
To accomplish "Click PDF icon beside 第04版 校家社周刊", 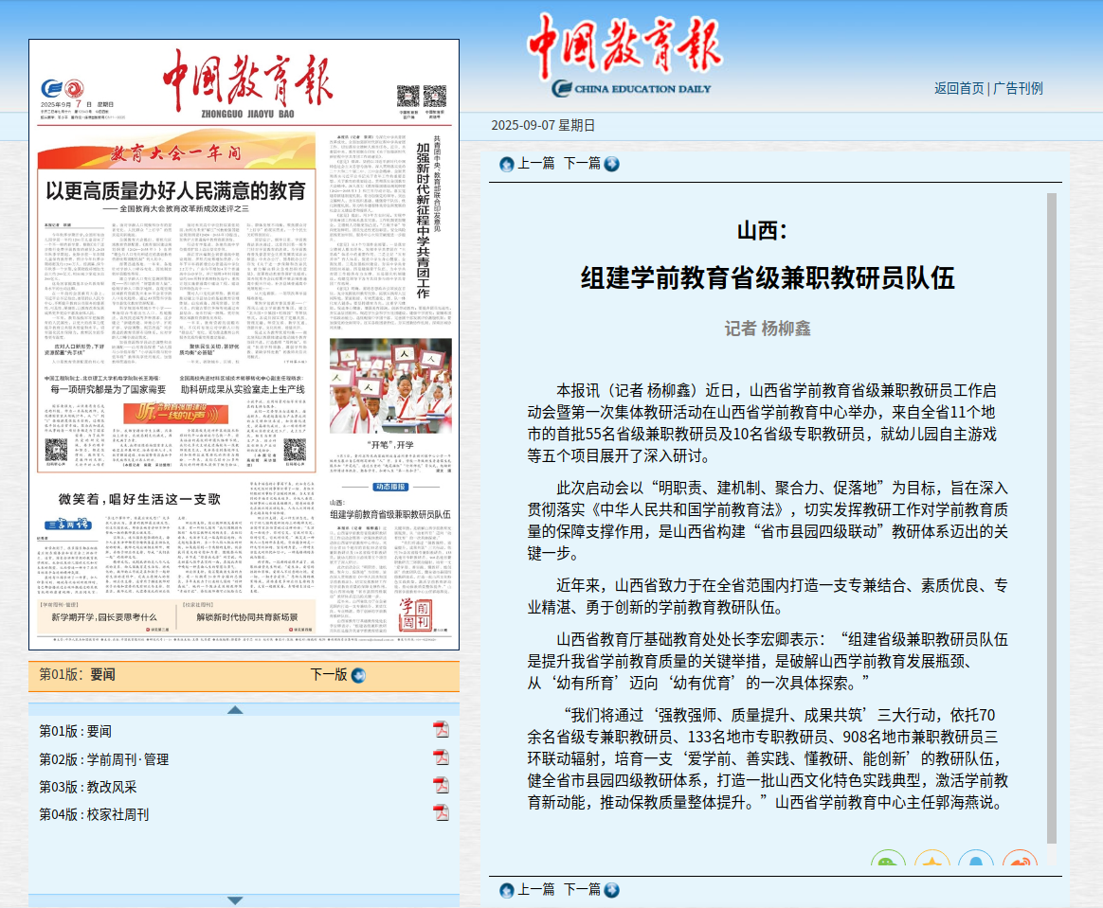I will pos(441,812).
